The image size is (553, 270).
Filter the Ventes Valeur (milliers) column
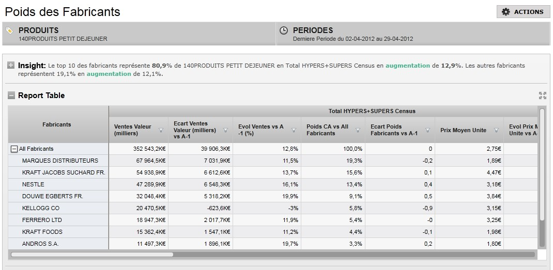tap(161, 130)
